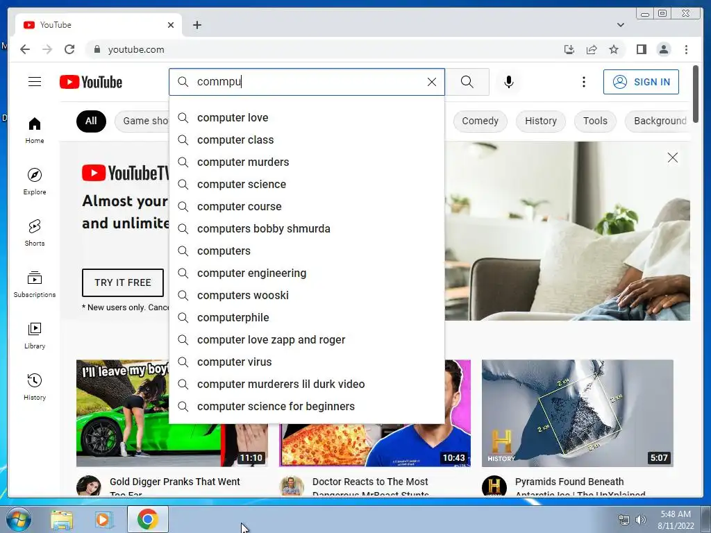Start voice search with the microphone
The image size is (711, 533).
tap(509, 82)
